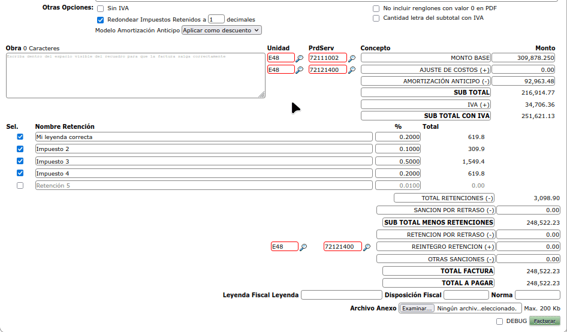This screenshot has height=332, width=567.
Task: Click PrdServ field in Reintegro Retencion row
Action: pos(343,247)
